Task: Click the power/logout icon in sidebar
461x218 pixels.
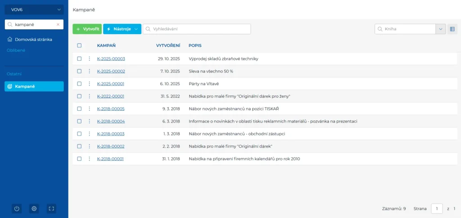Action: coord(17,209)
